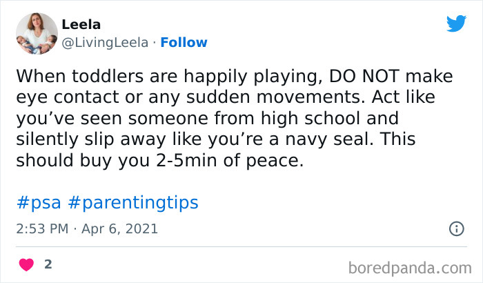Screen dimensions: 483x283
Task: Click the Twitter bird logo
Action: tap(456, 23)
